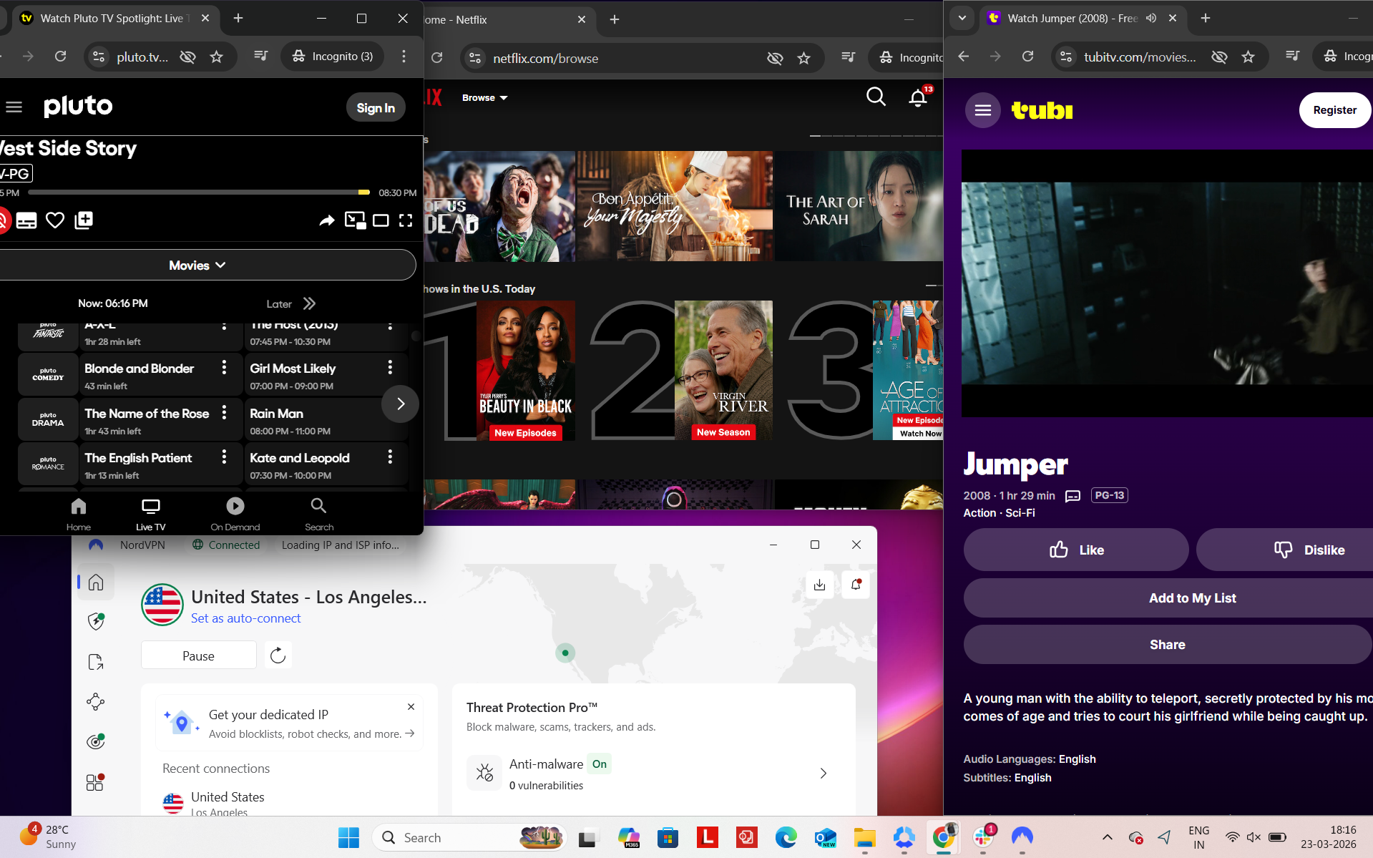1373x858 pixels.
Task: Open Pluto Search tab
Action: click(x=319, y=515)
